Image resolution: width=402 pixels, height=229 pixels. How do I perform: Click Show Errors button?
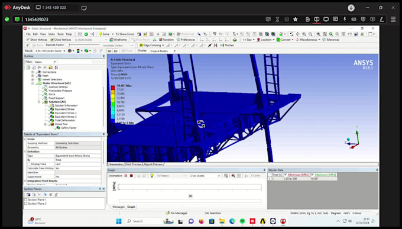[125, 34]
